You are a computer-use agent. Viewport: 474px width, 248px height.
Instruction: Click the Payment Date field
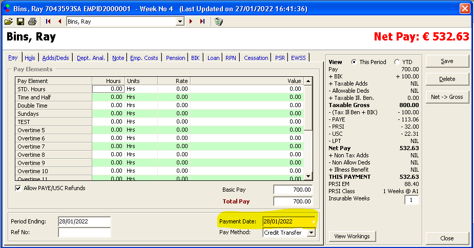click(288, 221)
